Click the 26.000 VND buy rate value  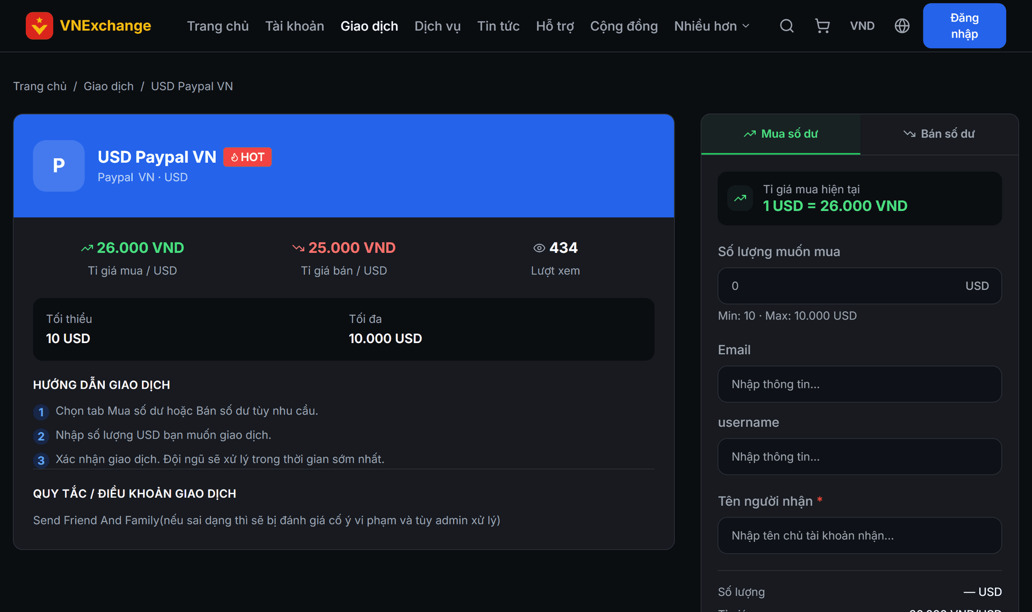point(140,248)
